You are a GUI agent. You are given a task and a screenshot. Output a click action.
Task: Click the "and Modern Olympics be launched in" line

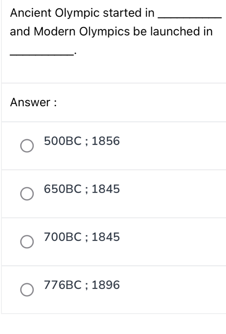pyautogui.click(x=111, y=32)
